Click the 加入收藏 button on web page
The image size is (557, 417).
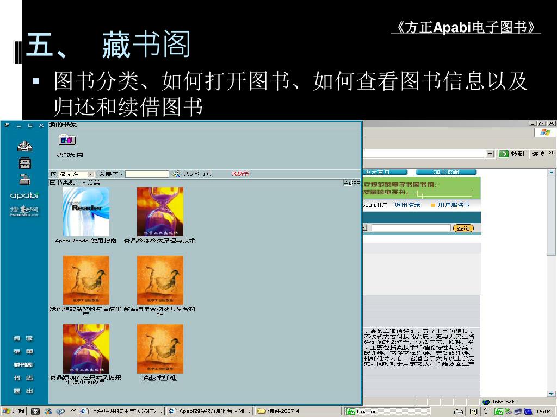pyautogui.click(x=446, y=172)
